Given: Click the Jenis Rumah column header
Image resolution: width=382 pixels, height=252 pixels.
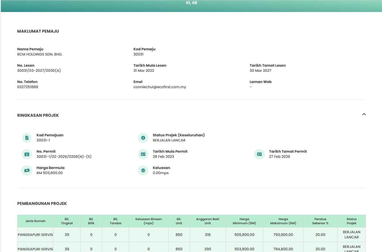Looking at the screenshot, I should click(35, 221).
